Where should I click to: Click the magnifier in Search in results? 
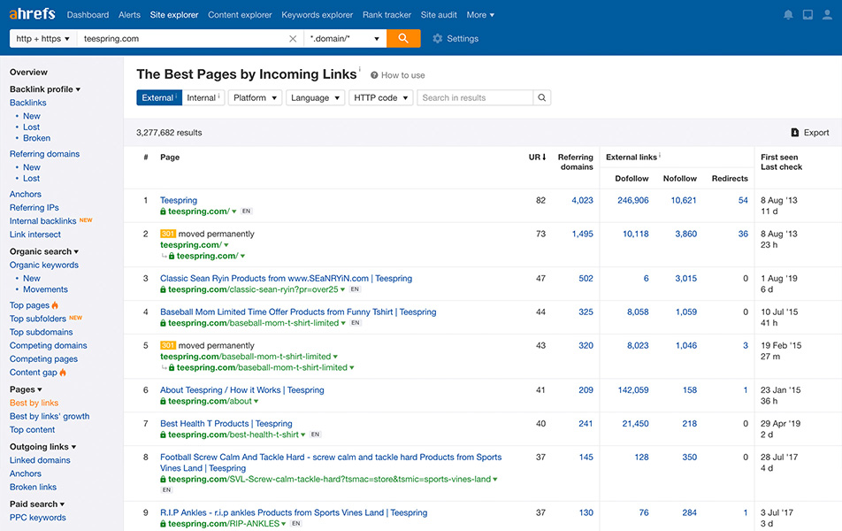(541, 97)
